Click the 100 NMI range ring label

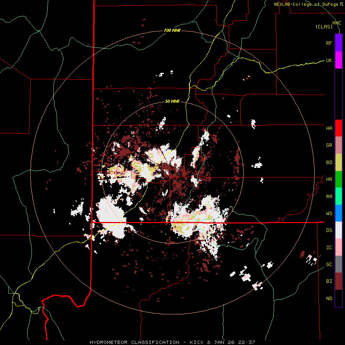[172, 30]
